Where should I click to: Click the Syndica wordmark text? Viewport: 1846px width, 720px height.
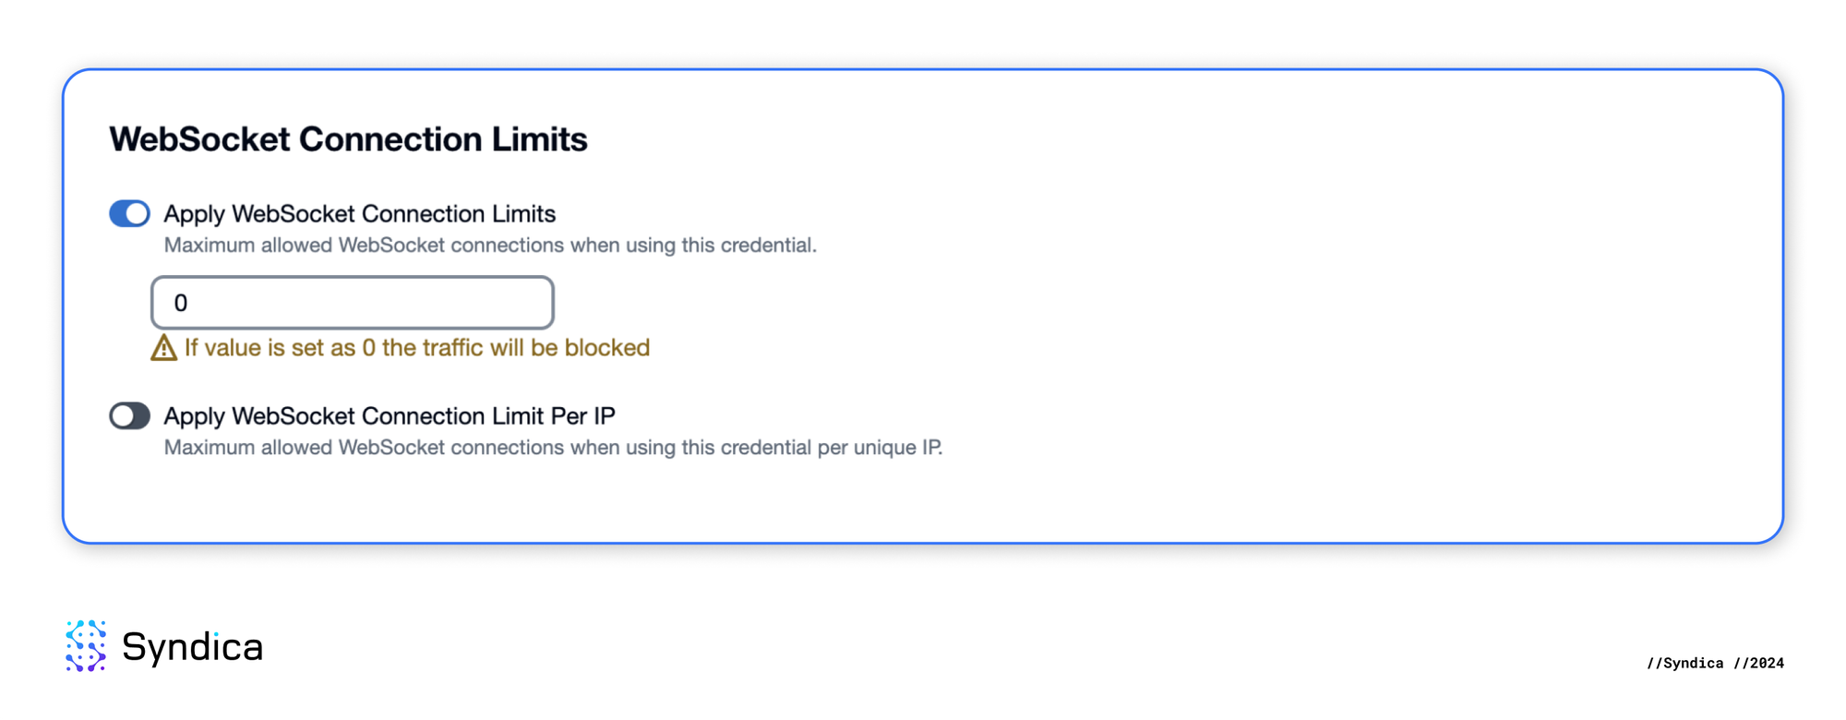(194, 648)
